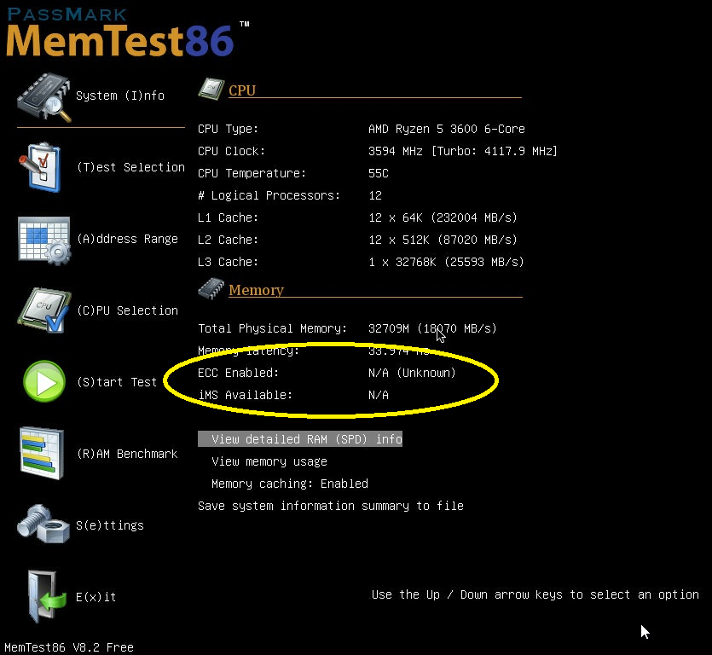
Task: Click L2 Cache value 12 x 512K
Action: (x=443, y=240)
